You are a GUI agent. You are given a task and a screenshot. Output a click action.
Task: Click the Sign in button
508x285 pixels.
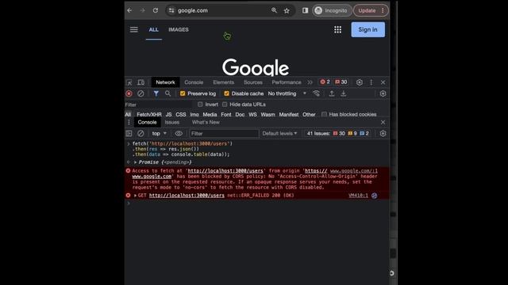(x=368, y=29)
